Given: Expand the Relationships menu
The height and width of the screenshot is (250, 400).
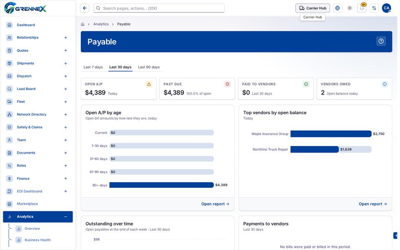Looking at the screenshot, I should [65, 38].
